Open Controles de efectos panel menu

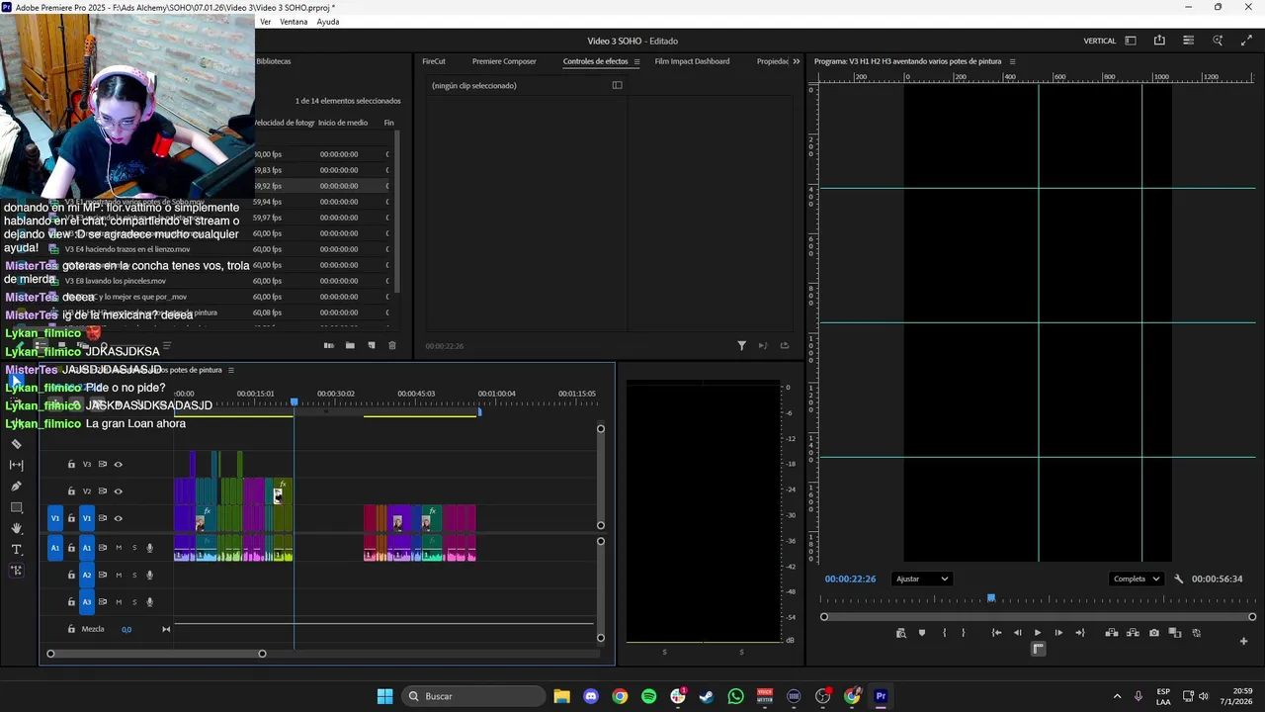(637, 61)
